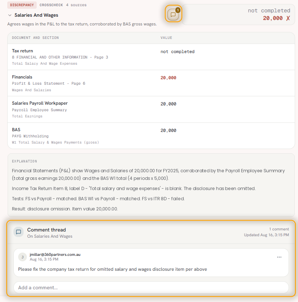Click the BAS row title
Image resolution: width=298 pixels, height=302 pixels.
(x=16, y=130)
